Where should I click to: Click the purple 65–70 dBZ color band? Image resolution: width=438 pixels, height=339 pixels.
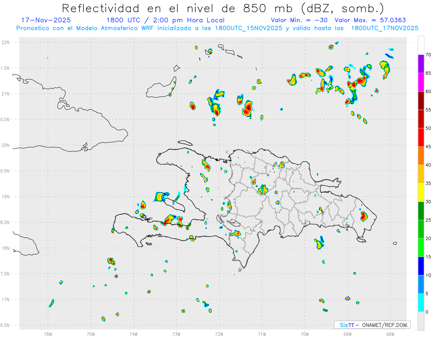pos(421,64)
